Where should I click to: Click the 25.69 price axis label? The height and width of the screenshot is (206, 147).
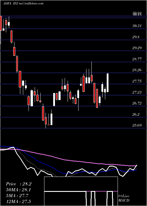(137, 125)
